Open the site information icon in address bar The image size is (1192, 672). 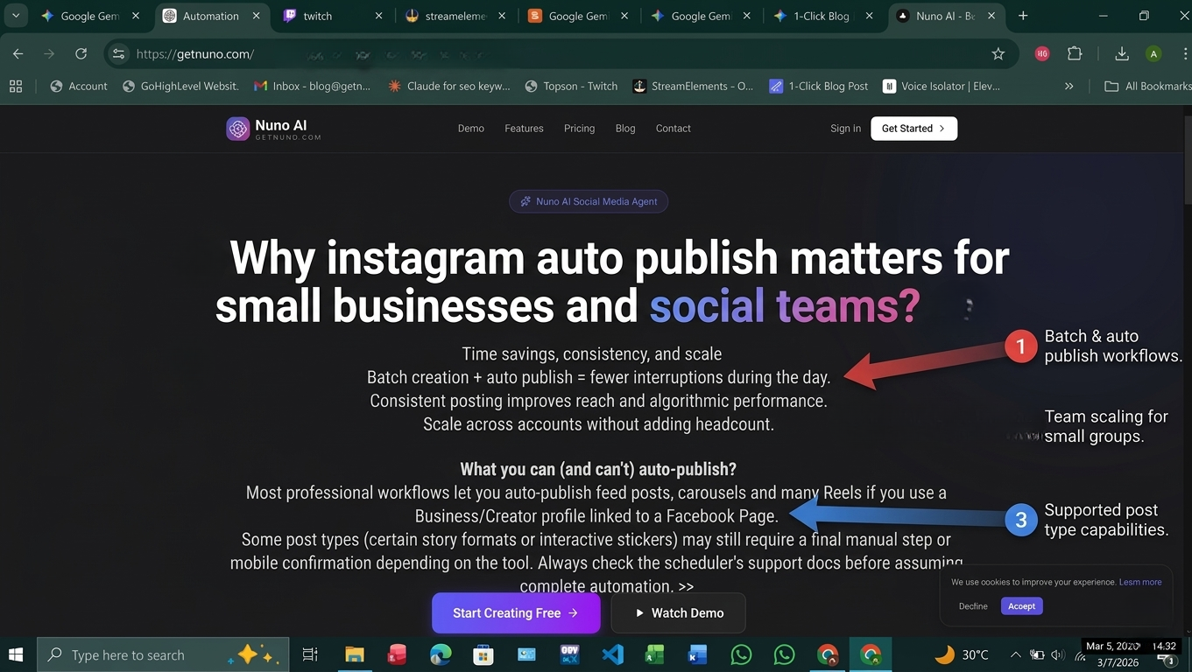(119, 54)
